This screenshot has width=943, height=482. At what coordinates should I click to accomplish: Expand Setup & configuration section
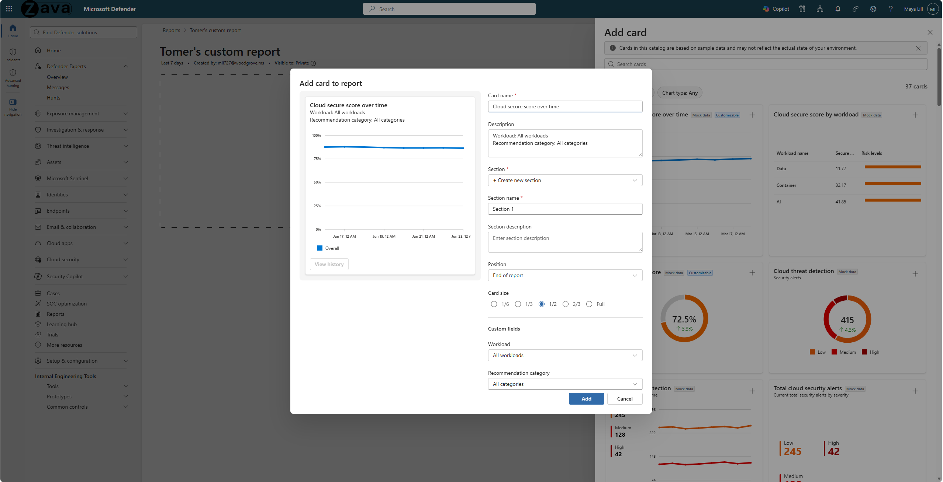click(x=126, y=361)
